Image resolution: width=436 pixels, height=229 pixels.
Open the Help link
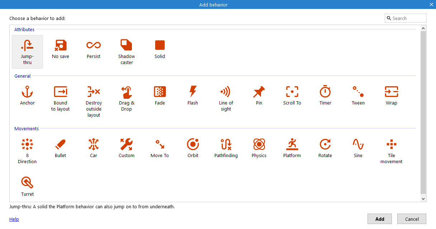coord(14,219)
